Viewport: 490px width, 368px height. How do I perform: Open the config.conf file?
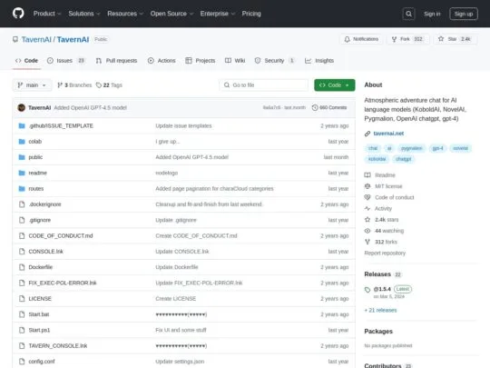[x=42, y=362]
